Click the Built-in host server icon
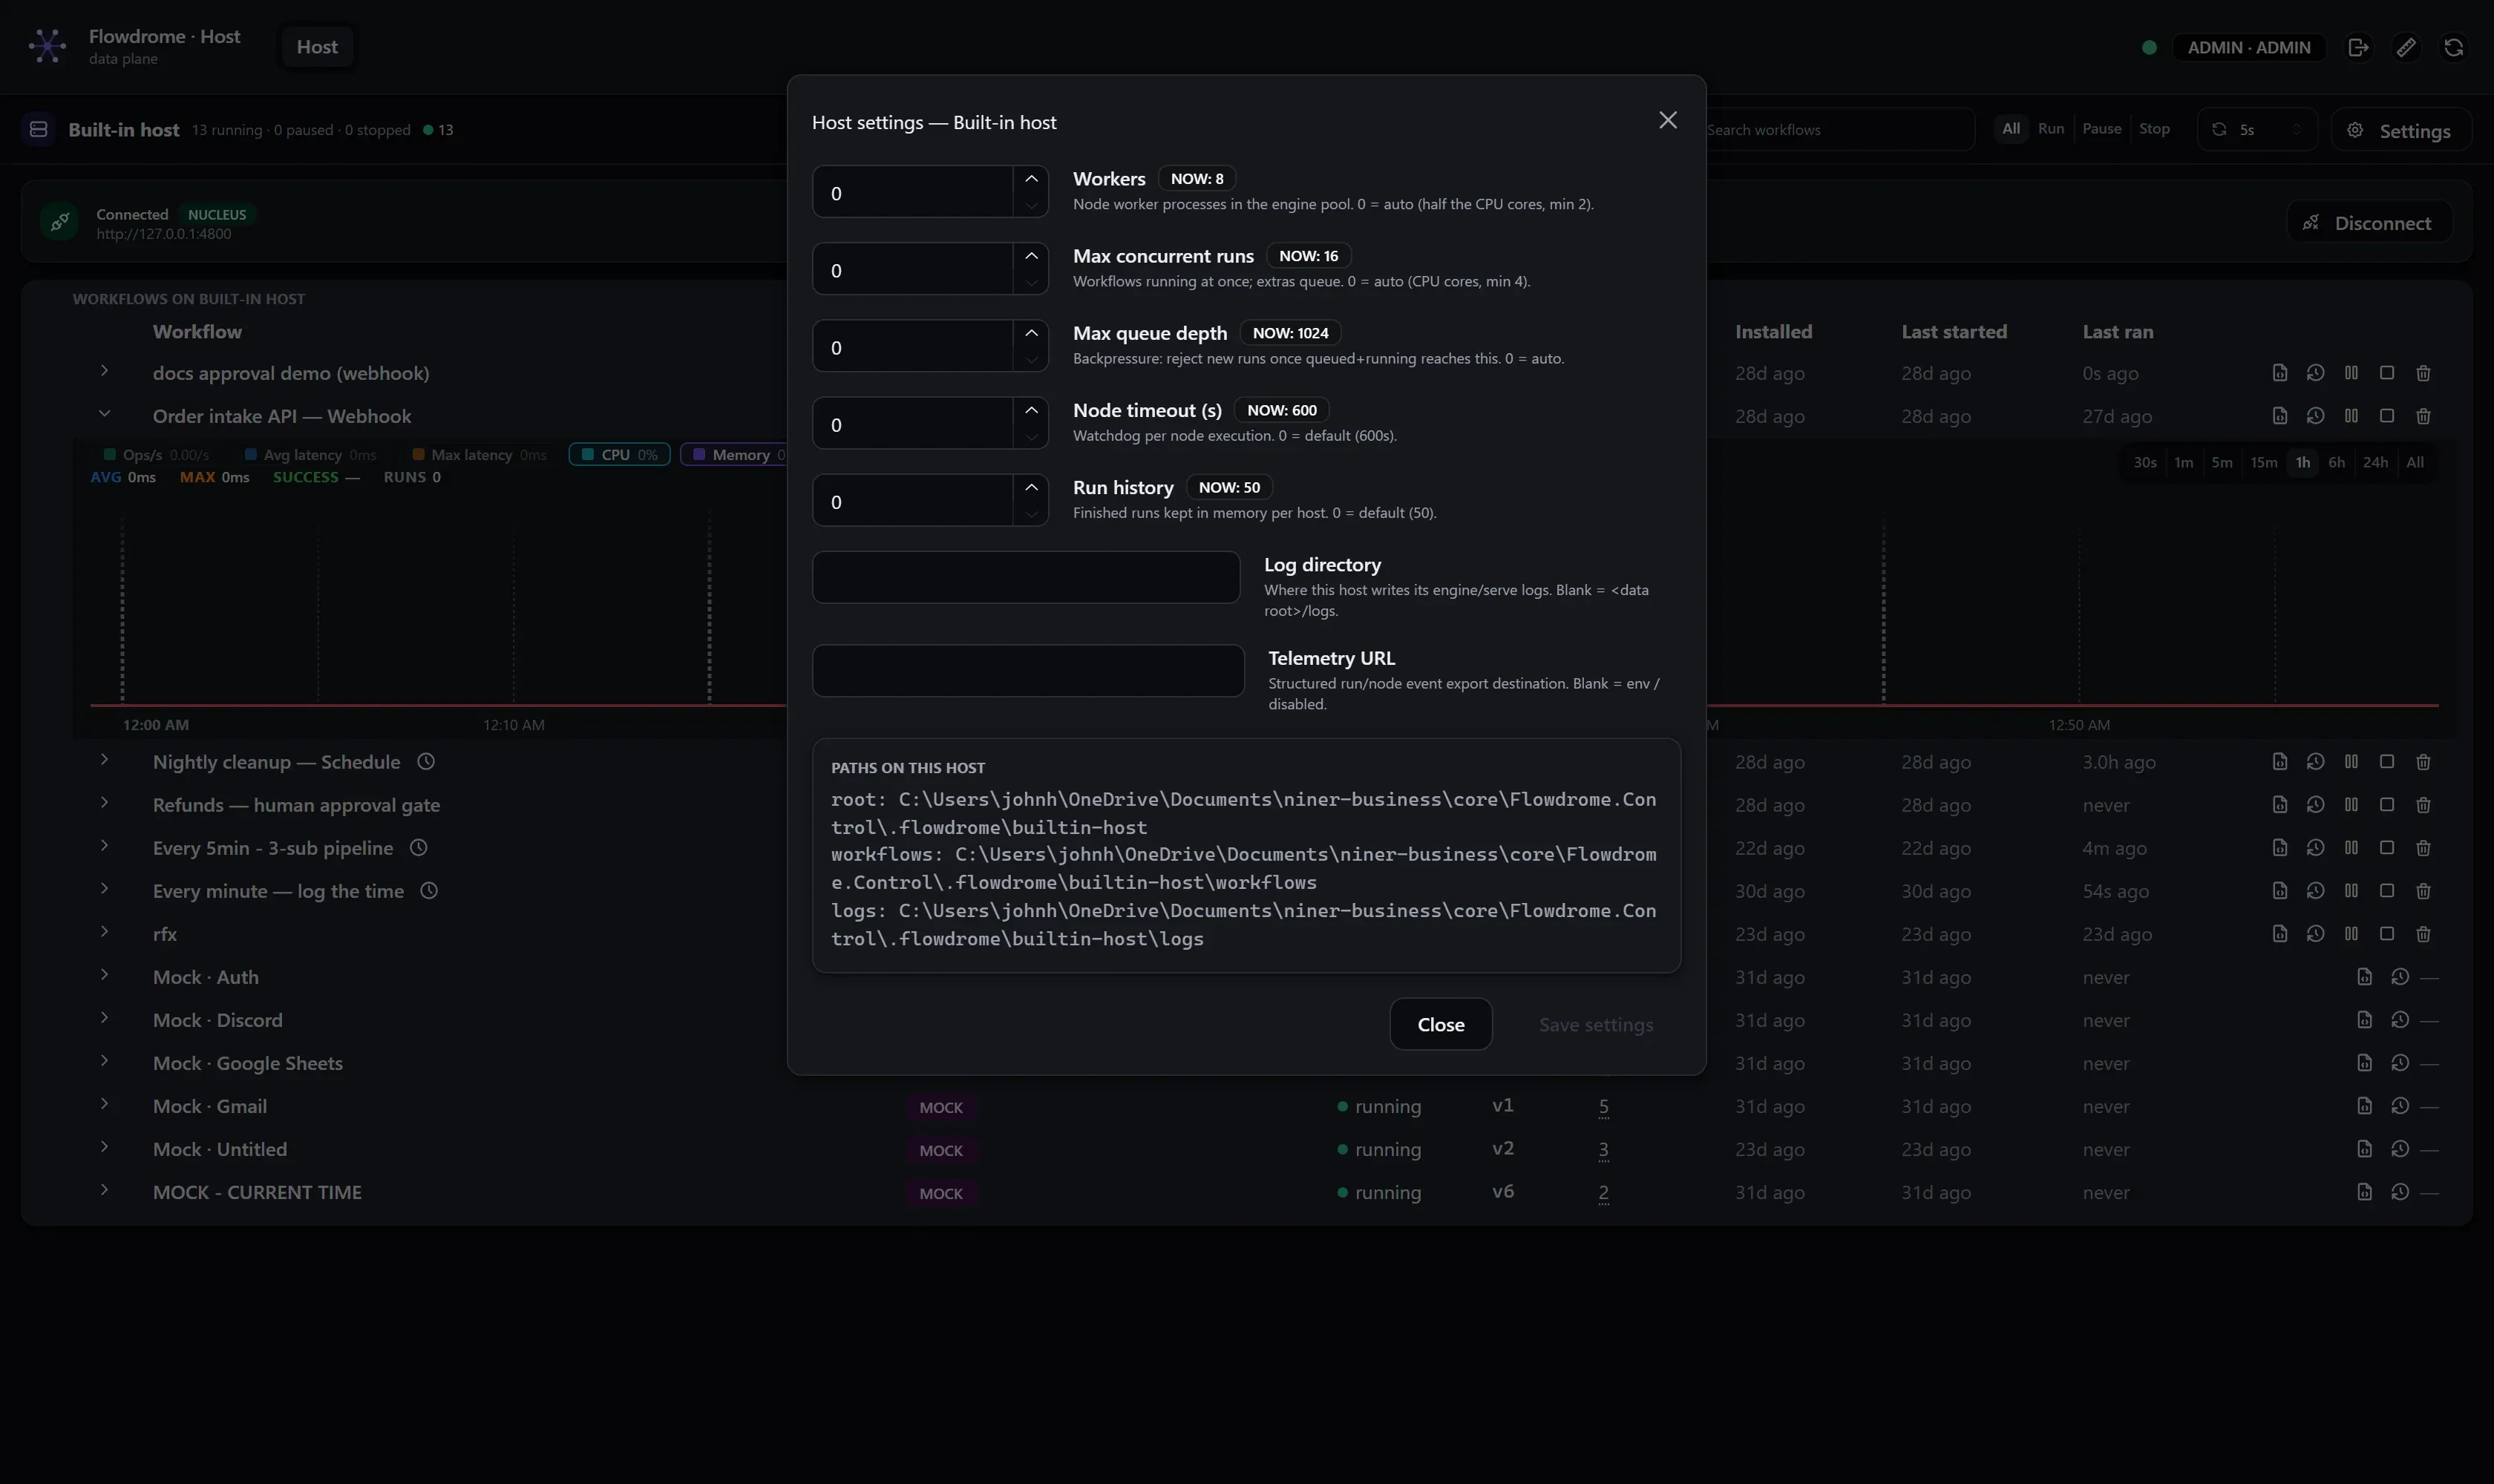This screenshot has width=2494, height=1484. coord(39,129)
